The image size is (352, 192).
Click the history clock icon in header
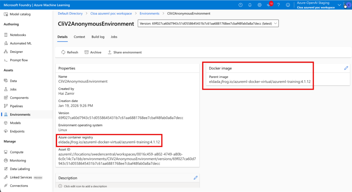tap(240, 5)
